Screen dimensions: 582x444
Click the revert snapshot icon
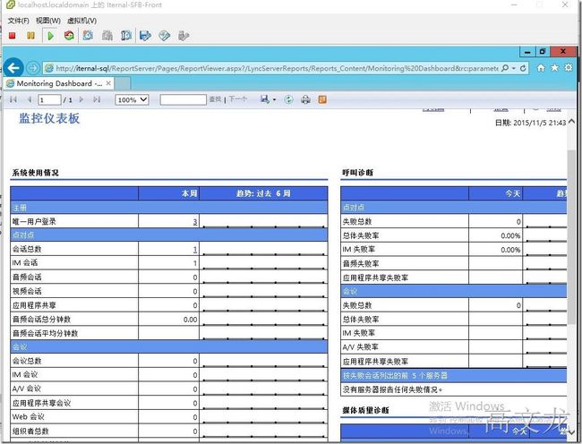coord(107,36)
